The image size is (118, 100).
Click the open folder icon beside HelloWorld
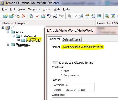point(23,40)
